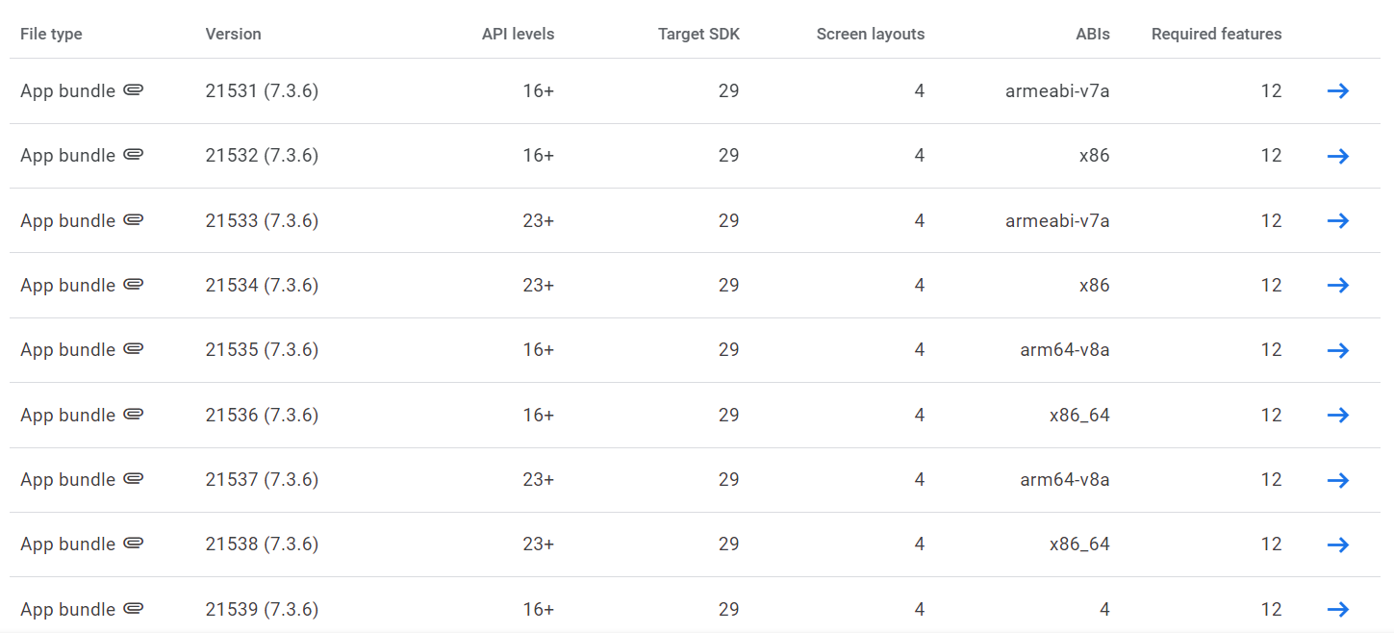Click the File type column header
1394x633 pixels.
point(51,34)
